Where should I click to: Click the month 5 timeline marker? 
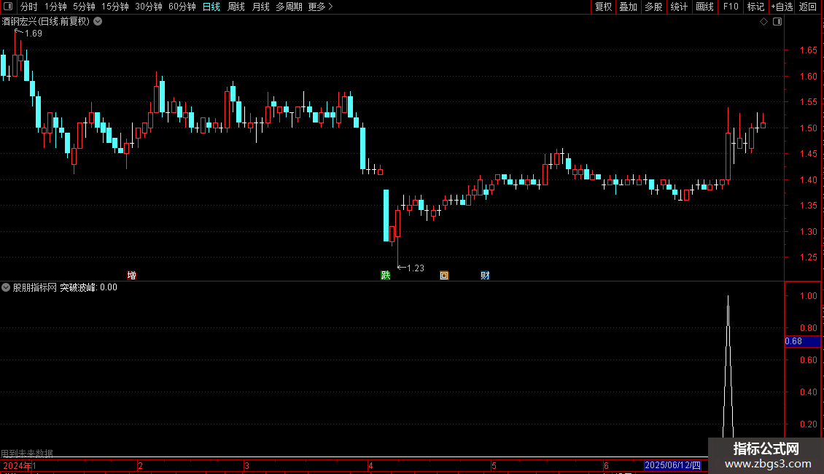(494, 465)
